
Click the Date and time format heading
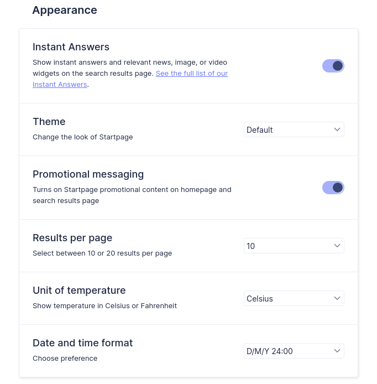click(x=83, y=343)
